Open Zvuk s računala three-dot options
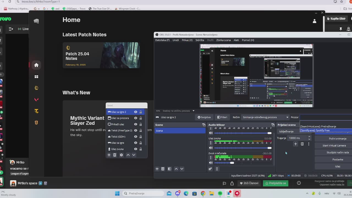 [x=211, y=158]
